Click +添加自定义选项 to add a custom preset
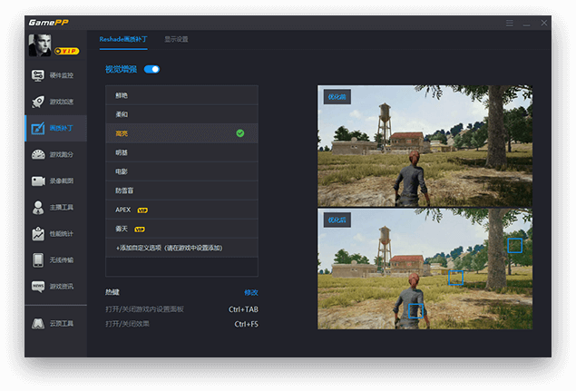The width and height of the screenshot is (576, 391). point(181,248)
